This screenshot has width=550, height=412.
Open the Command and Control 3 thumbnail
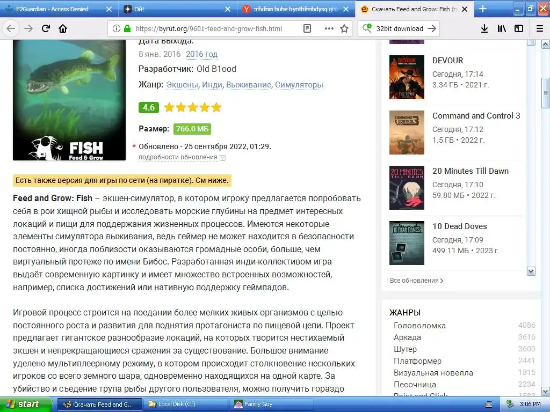[407, 133]
